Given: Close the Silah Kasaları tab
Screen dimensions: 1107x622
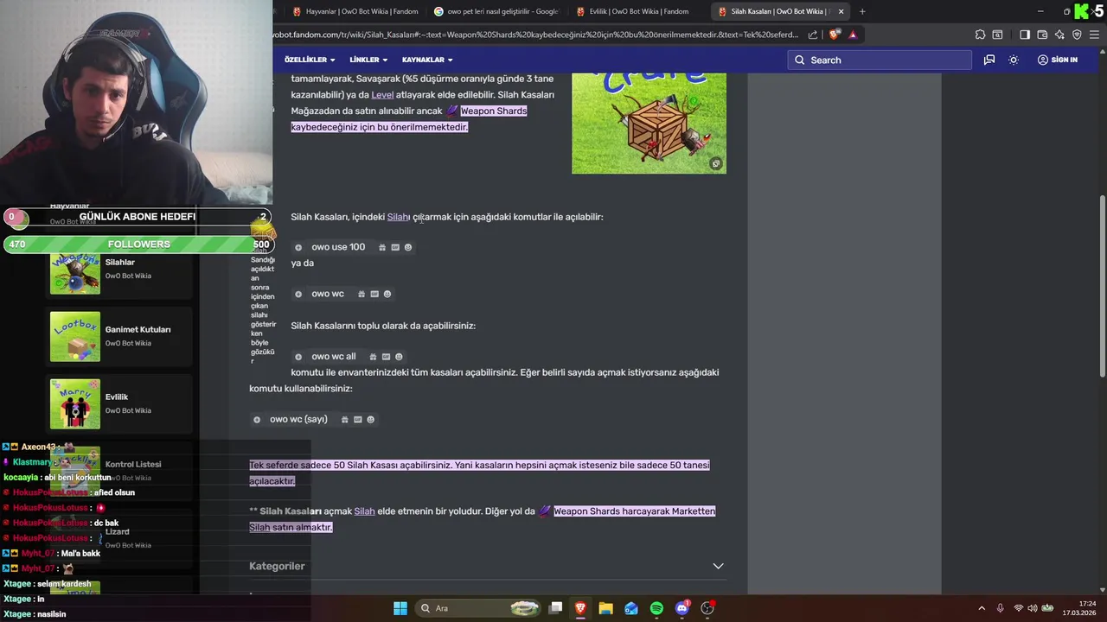Looking at the screenshot, I should point(841,11).
